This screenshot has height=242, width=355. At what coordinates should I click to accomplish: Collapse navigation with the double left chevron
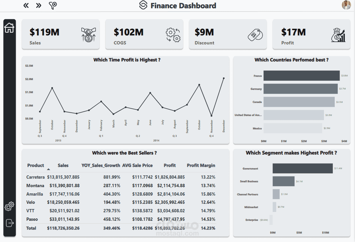point(26,5)
